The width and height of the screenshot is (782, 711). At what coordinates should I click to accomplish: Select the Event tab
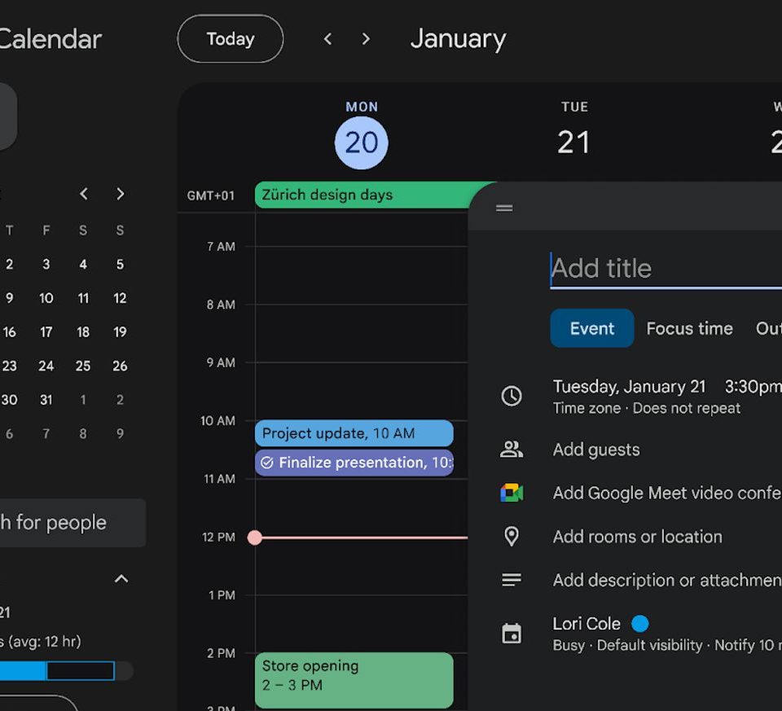pos(591,328)
